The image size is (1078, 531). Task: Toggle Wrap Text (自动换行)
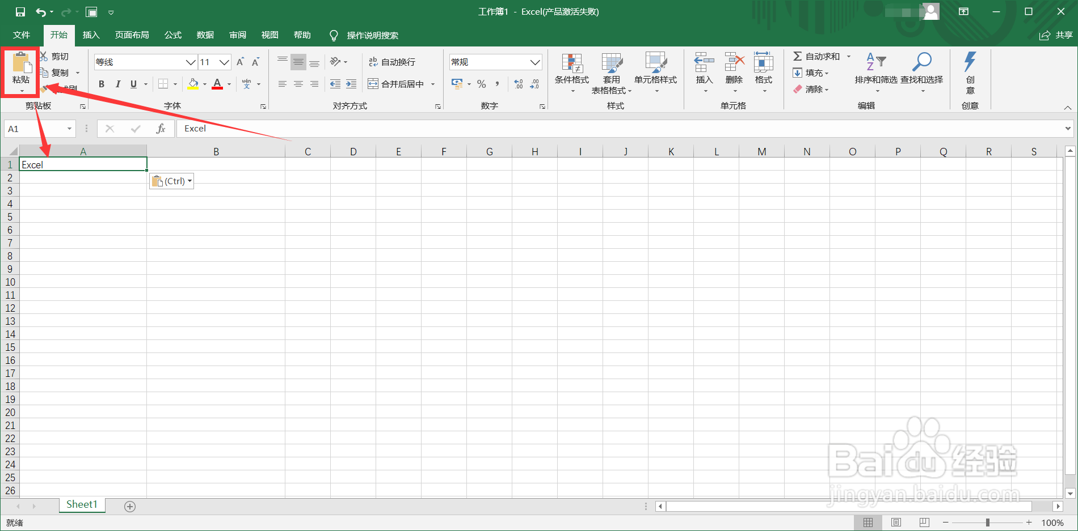[392, 62]
